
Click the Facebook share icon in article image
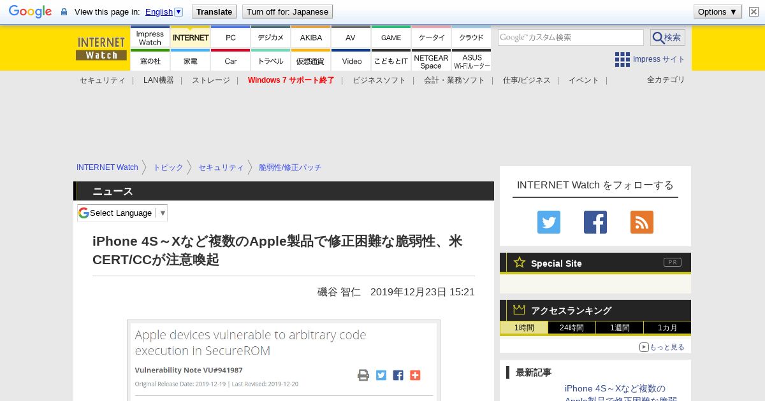tap(398, 375)
